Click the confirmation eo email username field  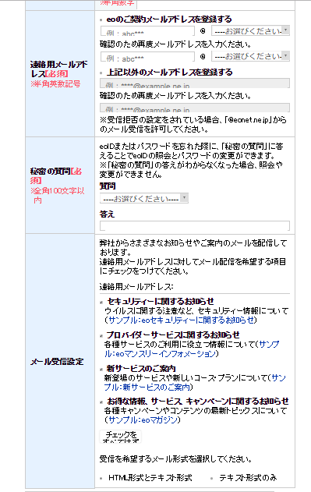click(147, 56)
